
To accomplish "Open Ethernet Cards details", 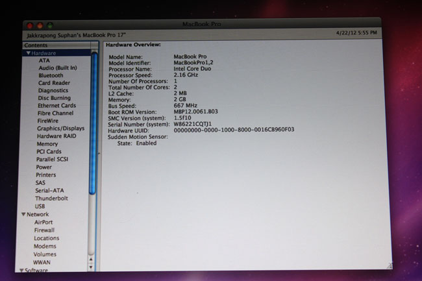I will (x=56, y=106).
